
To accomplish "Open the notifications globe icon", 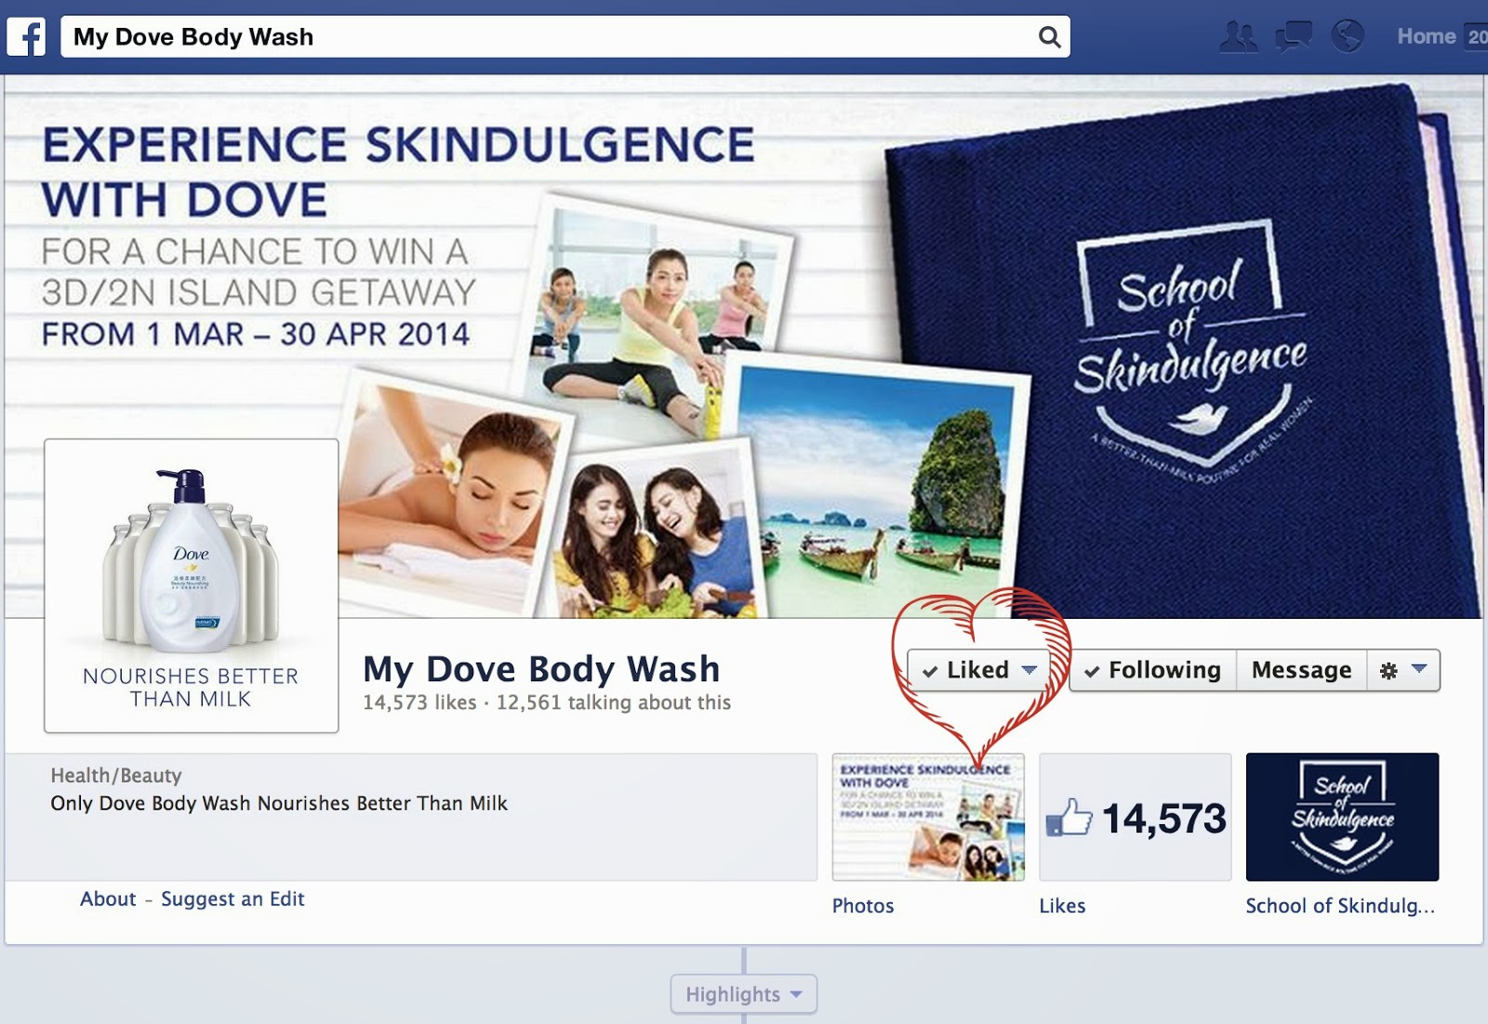I will coord(1348,37).
